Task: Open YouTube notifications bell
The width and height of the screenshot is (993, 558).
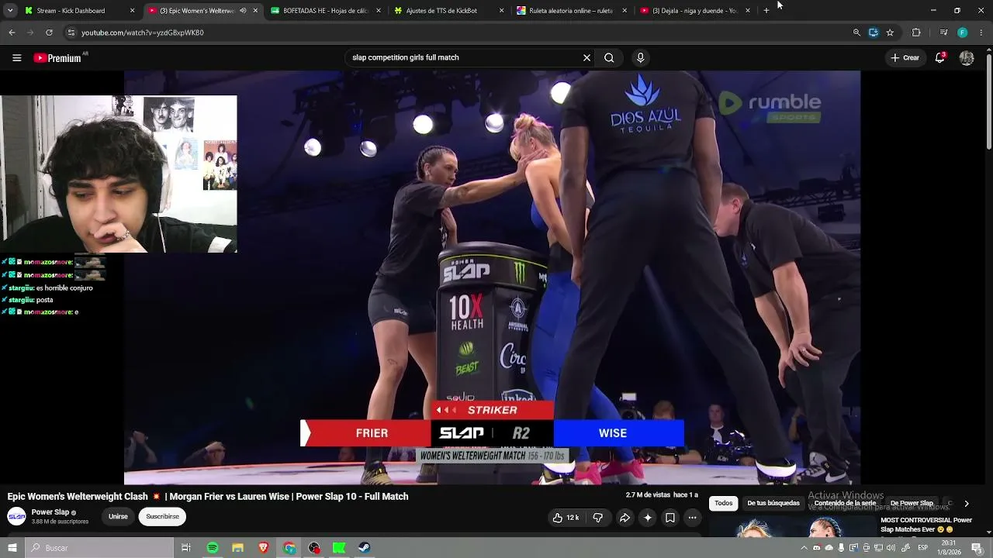Action: [939, 57]
